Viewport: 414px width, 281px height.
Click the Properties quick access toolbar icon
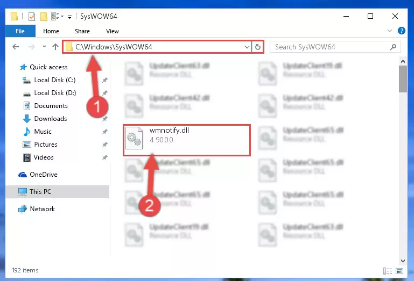click(32, 16)
